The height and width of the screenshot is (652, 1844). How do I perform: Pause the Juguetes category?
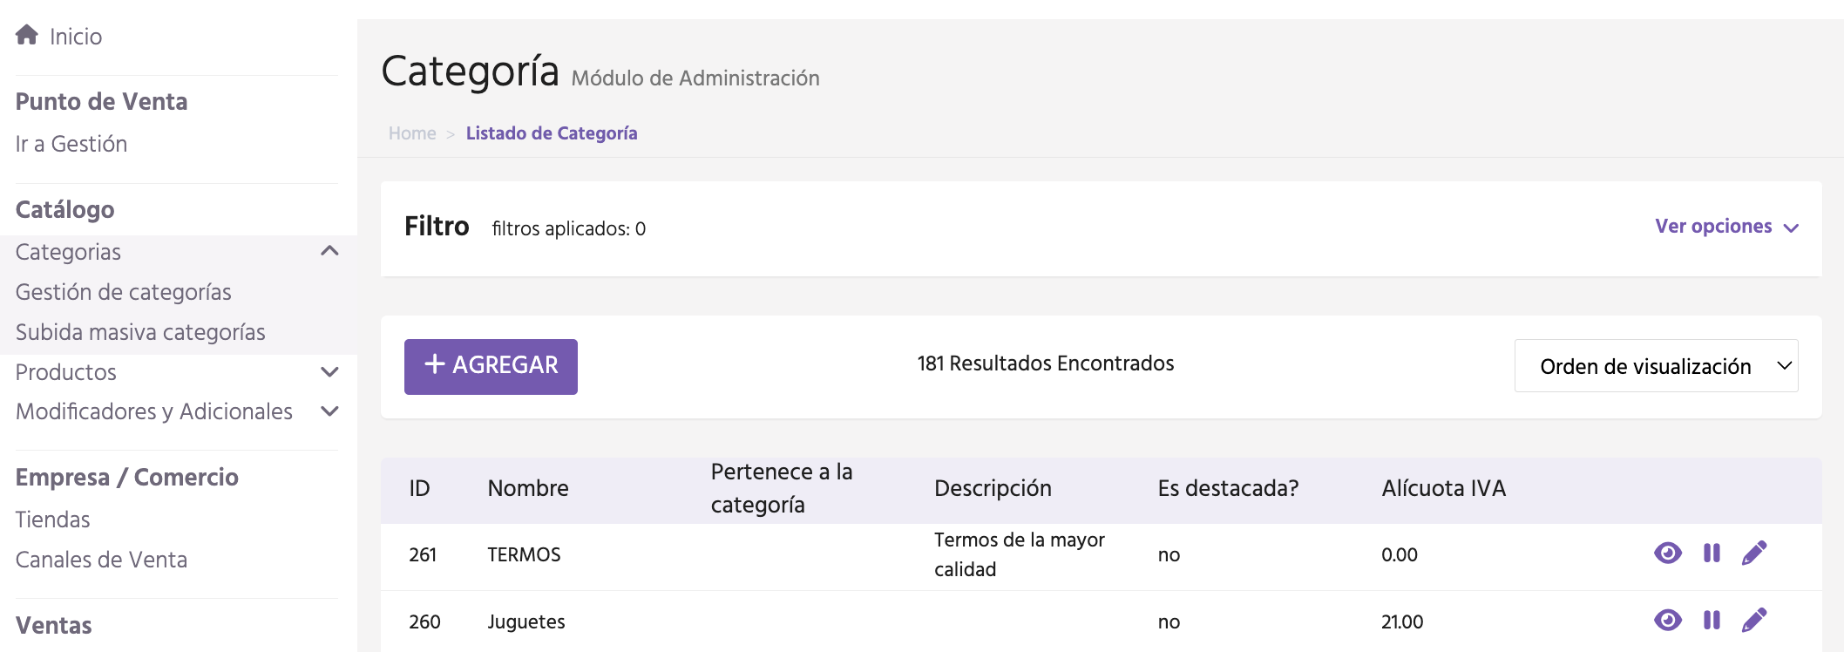(1712, 620)
